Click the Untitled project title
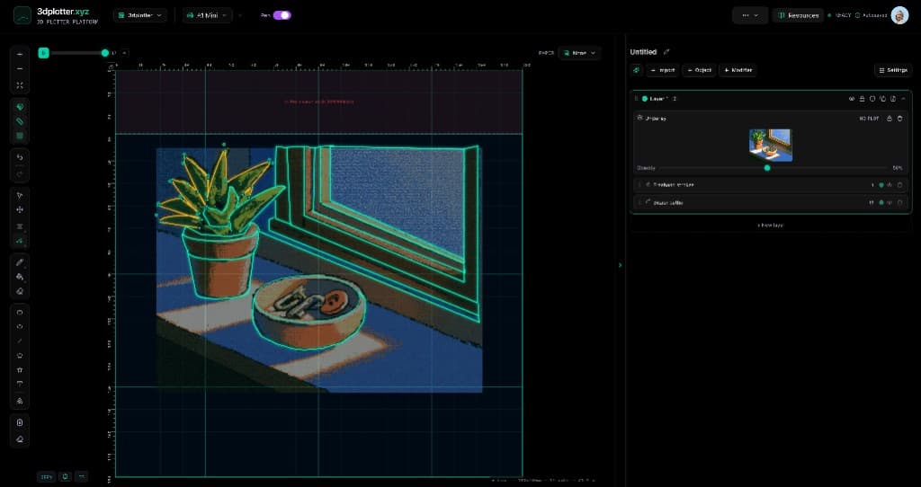Viewport: 921px width, 487px height. tap(643, 51)
